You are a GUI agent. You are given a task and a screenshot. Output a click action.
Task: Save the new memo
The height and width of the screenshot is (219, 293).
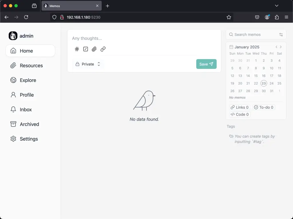pos(206,64)
